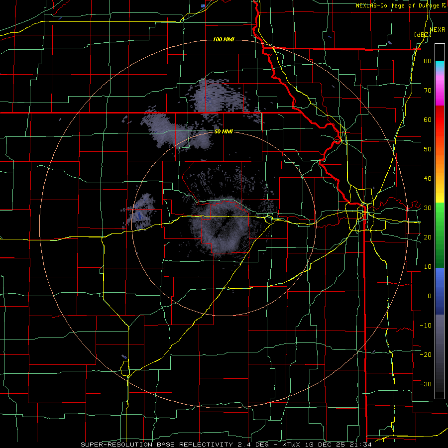
Task: Click the 40 value on the dBZ scale
Action: click(x=428, y=179)
